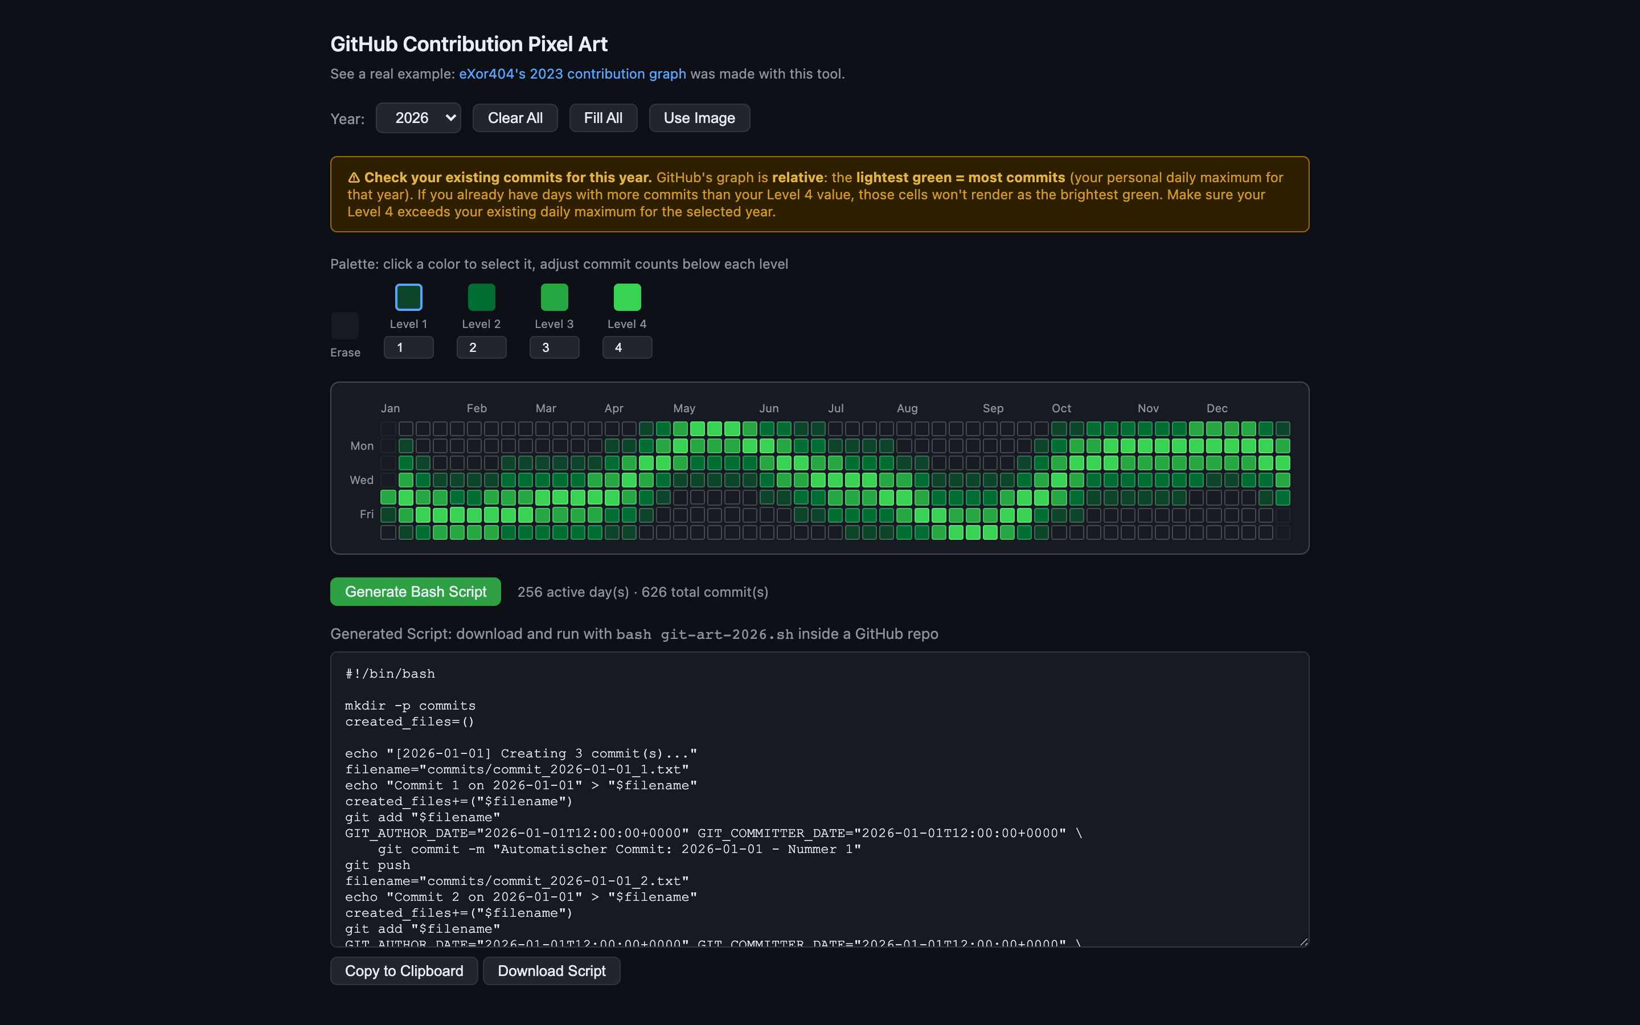Viewport: 1640px width, 1025px height.
Task: Edit the Level 2 commit count field
Action: tap(481, 348)
